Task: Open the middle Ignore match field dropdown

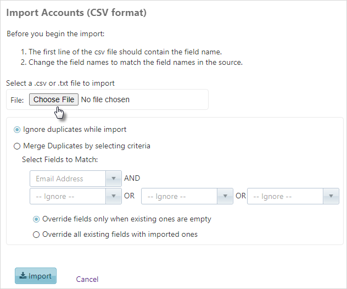Action: pyautogui.click(x=187, y=196)
